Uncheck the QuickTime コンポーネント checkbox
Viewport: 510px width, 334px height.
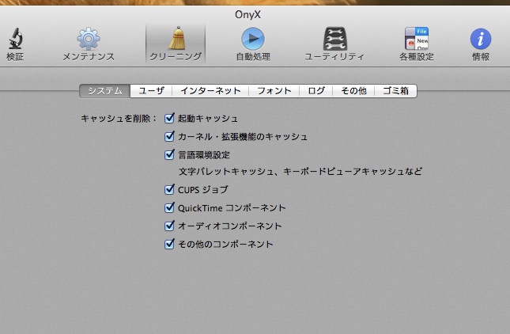(x=169, y=207)
